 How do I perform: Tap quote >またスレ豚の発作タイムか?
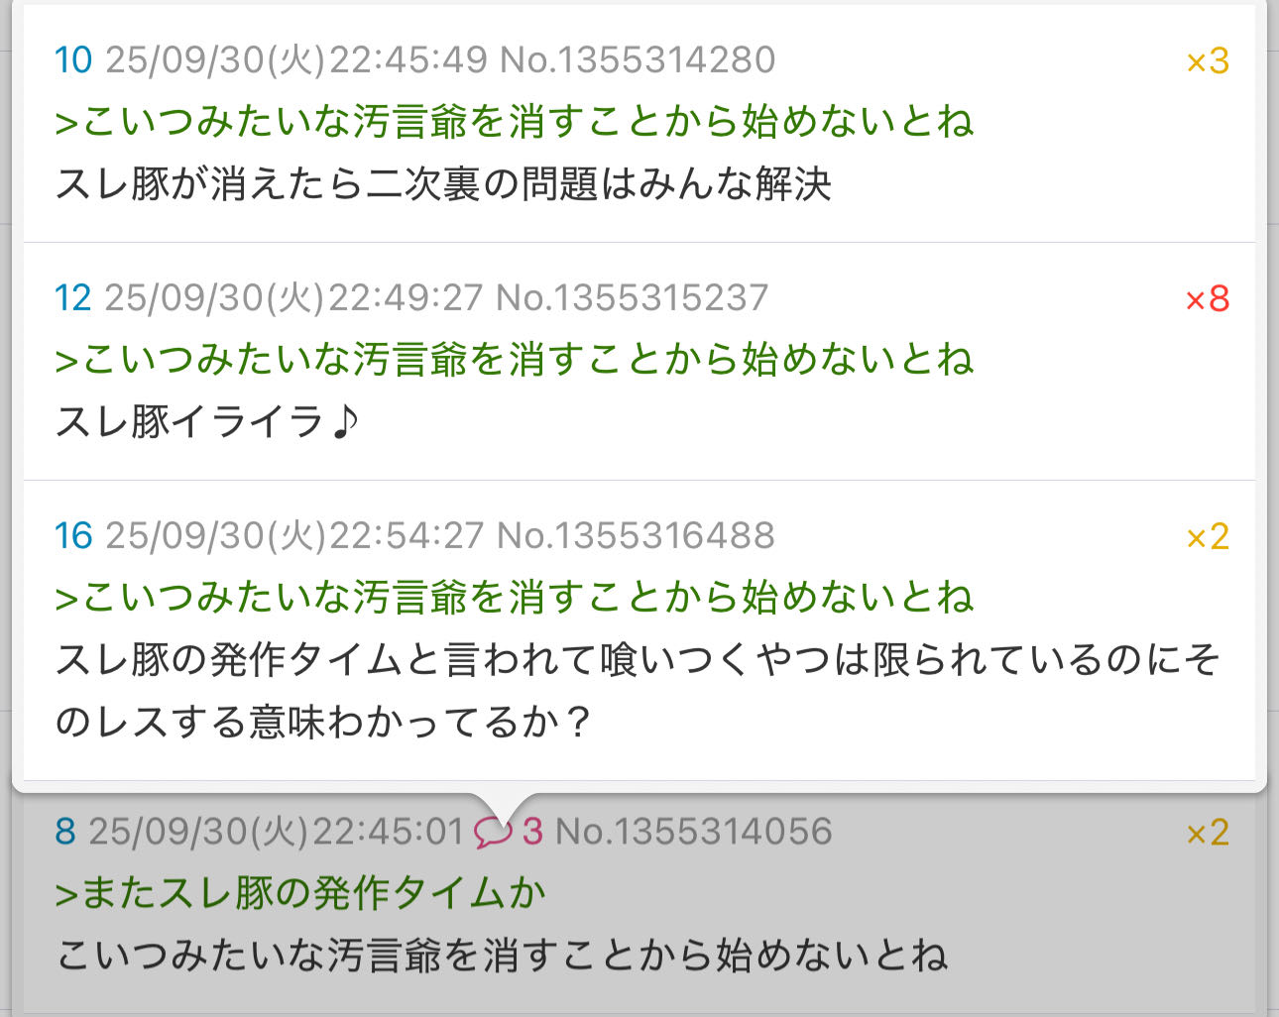point(300,893)
